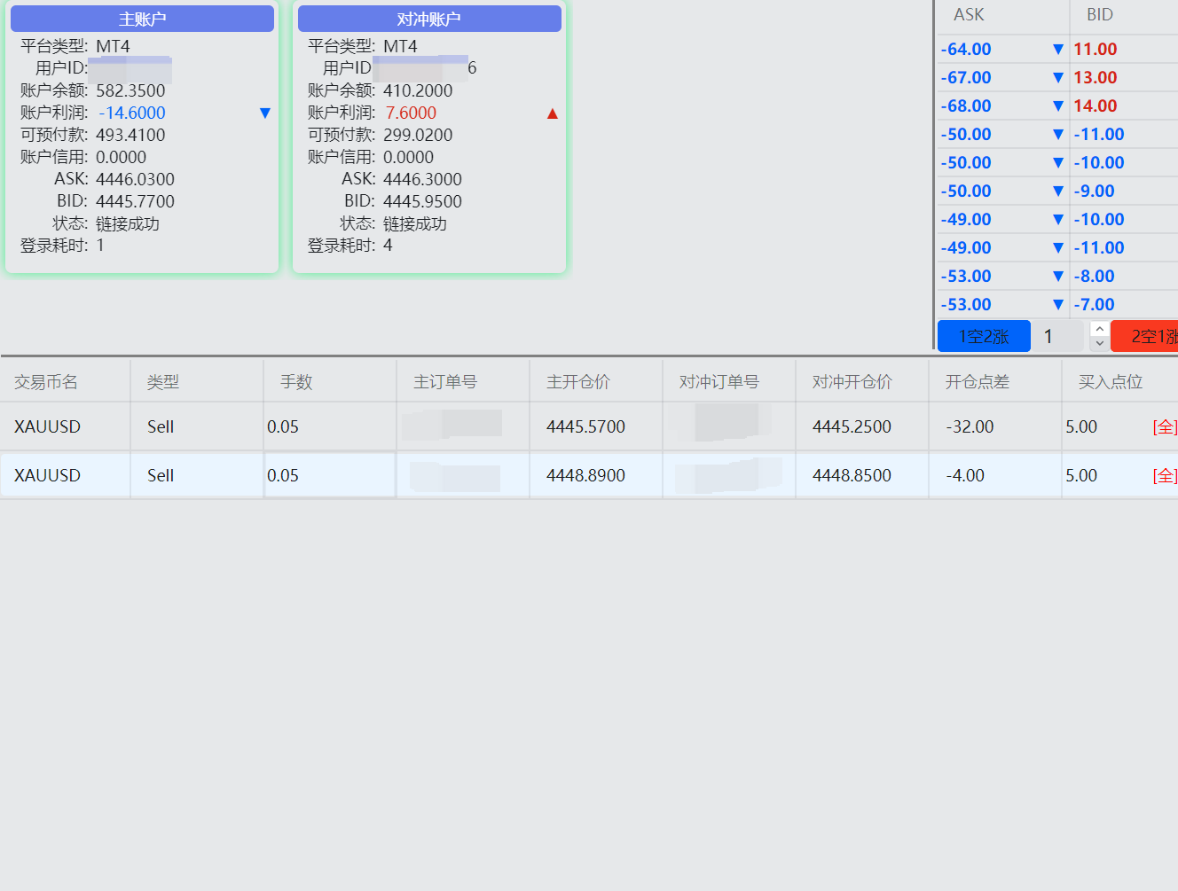
Task: Click the blue down triangle beside main account profit -14.6000
Action: point(264,113)
